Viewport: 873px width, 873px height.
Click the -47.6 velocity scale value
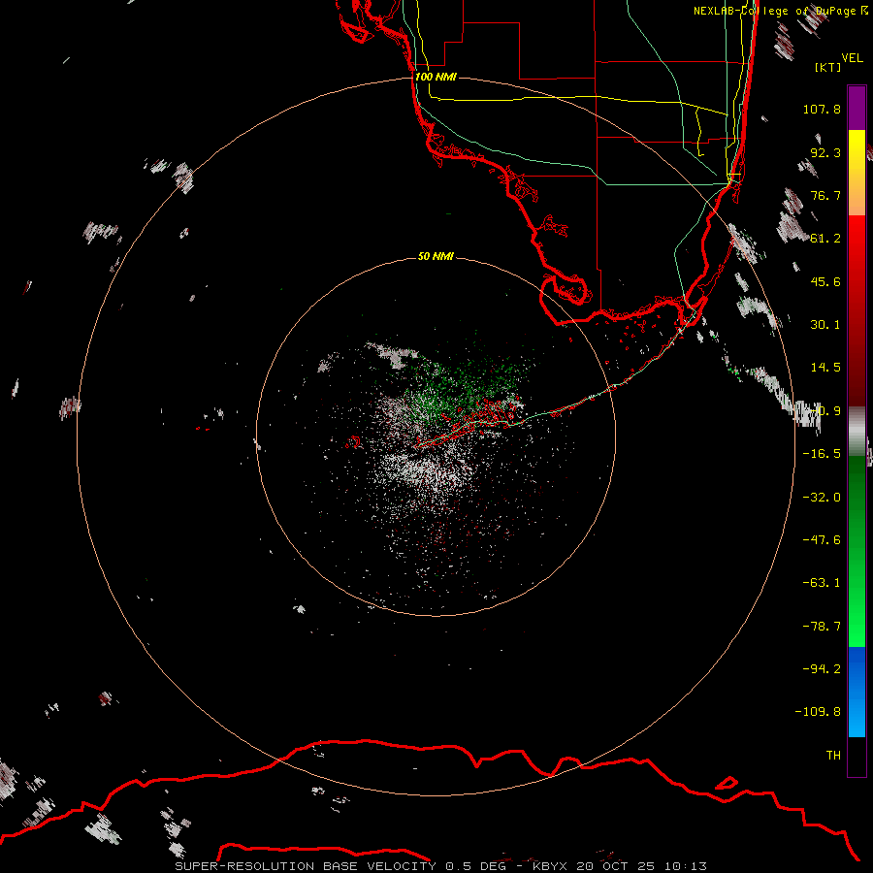point(822,540)
